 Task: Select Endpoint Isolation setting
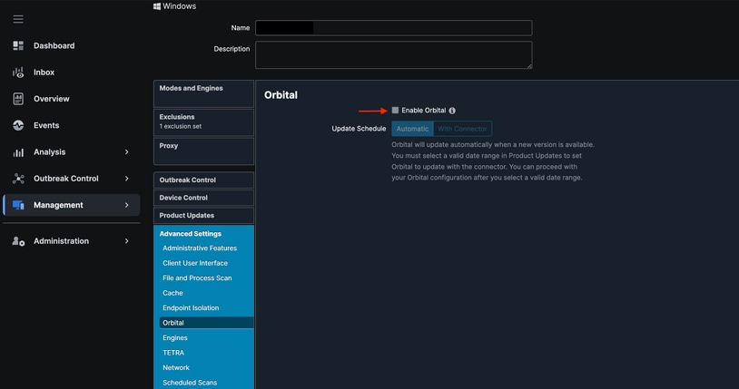191,308
